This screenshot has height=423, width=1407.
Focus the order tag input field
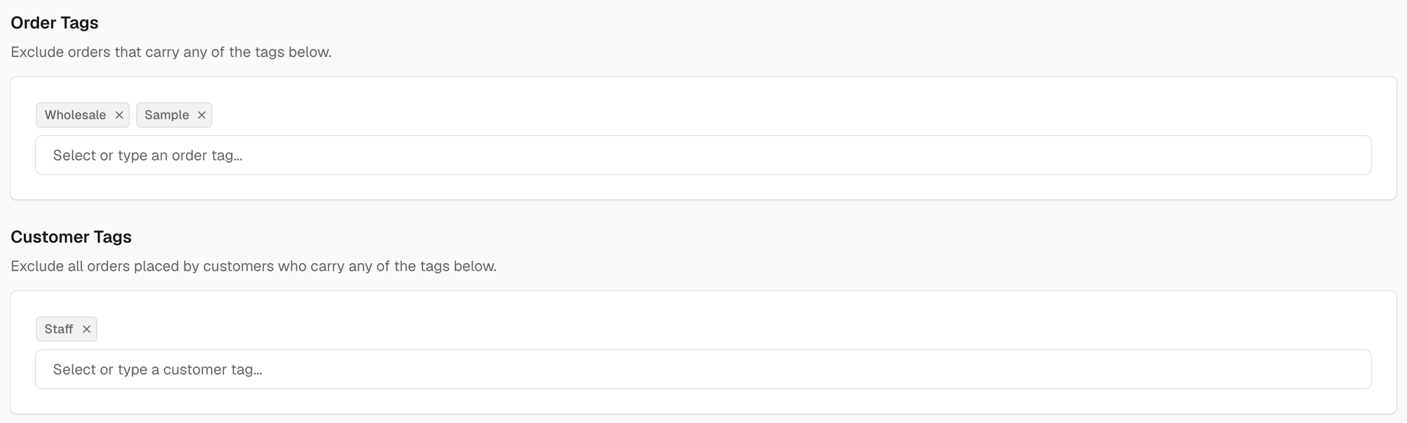tap(703, 156)
